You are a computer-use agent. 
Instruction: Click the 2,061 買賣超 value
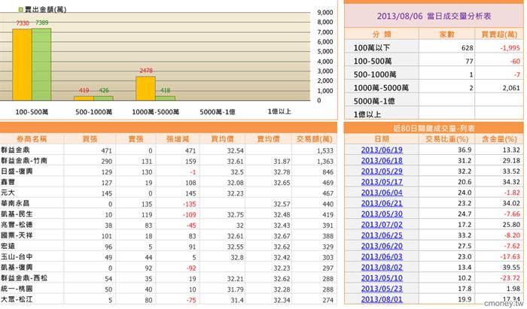[511, 88]
